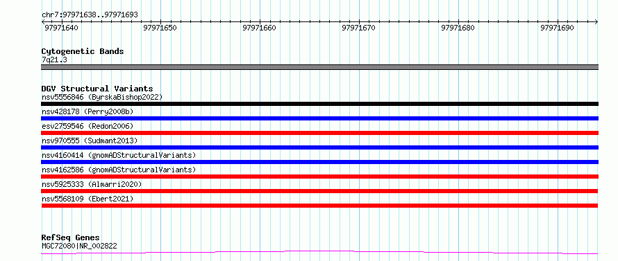Click the ruler's left arrowhead
Screen dimensions: 618x261
point(43,22)
